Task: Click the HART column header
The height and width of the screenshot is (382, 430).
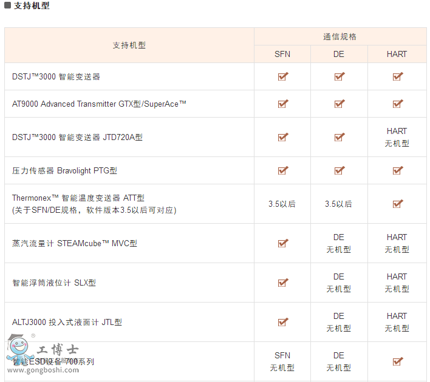Action: coord(397,54)
